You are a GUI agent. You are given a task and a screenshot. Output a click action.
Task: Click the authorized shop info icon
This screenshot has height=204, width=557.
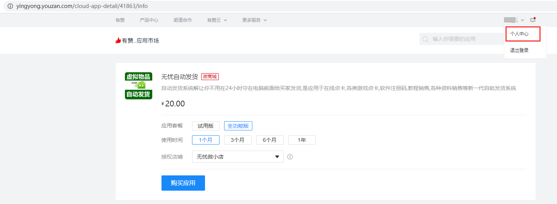pyautogui.click(x=290, y=157)
